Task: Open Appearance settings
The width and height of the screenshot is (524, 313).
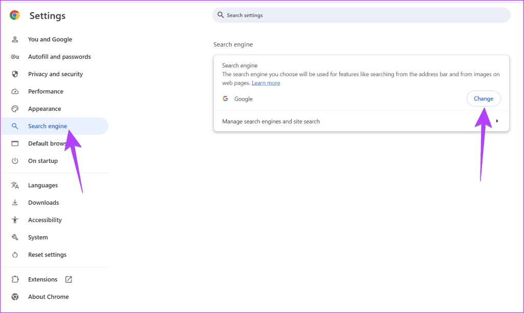Action: [45, 109]
